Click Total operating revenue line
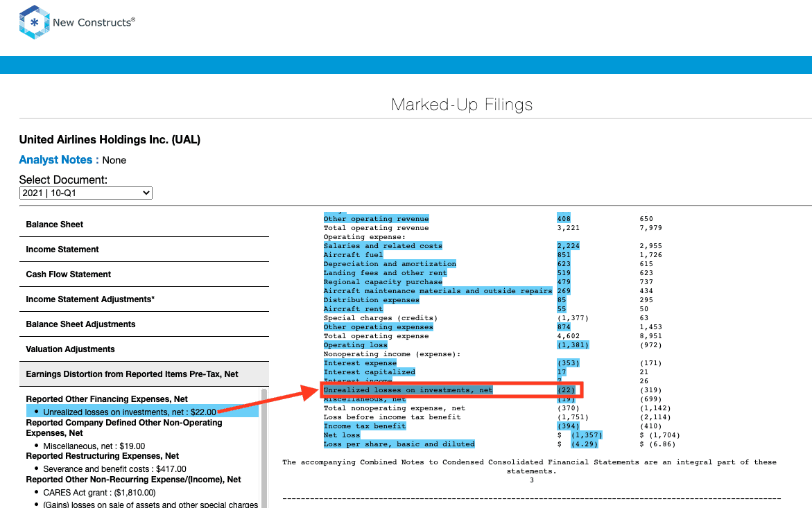The image size is (812, 508). (376, 227)
